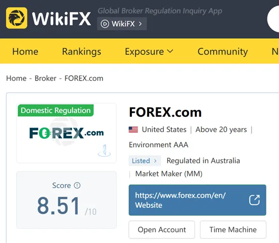Click the United States flag icon
279x243 pixels.
133,130
